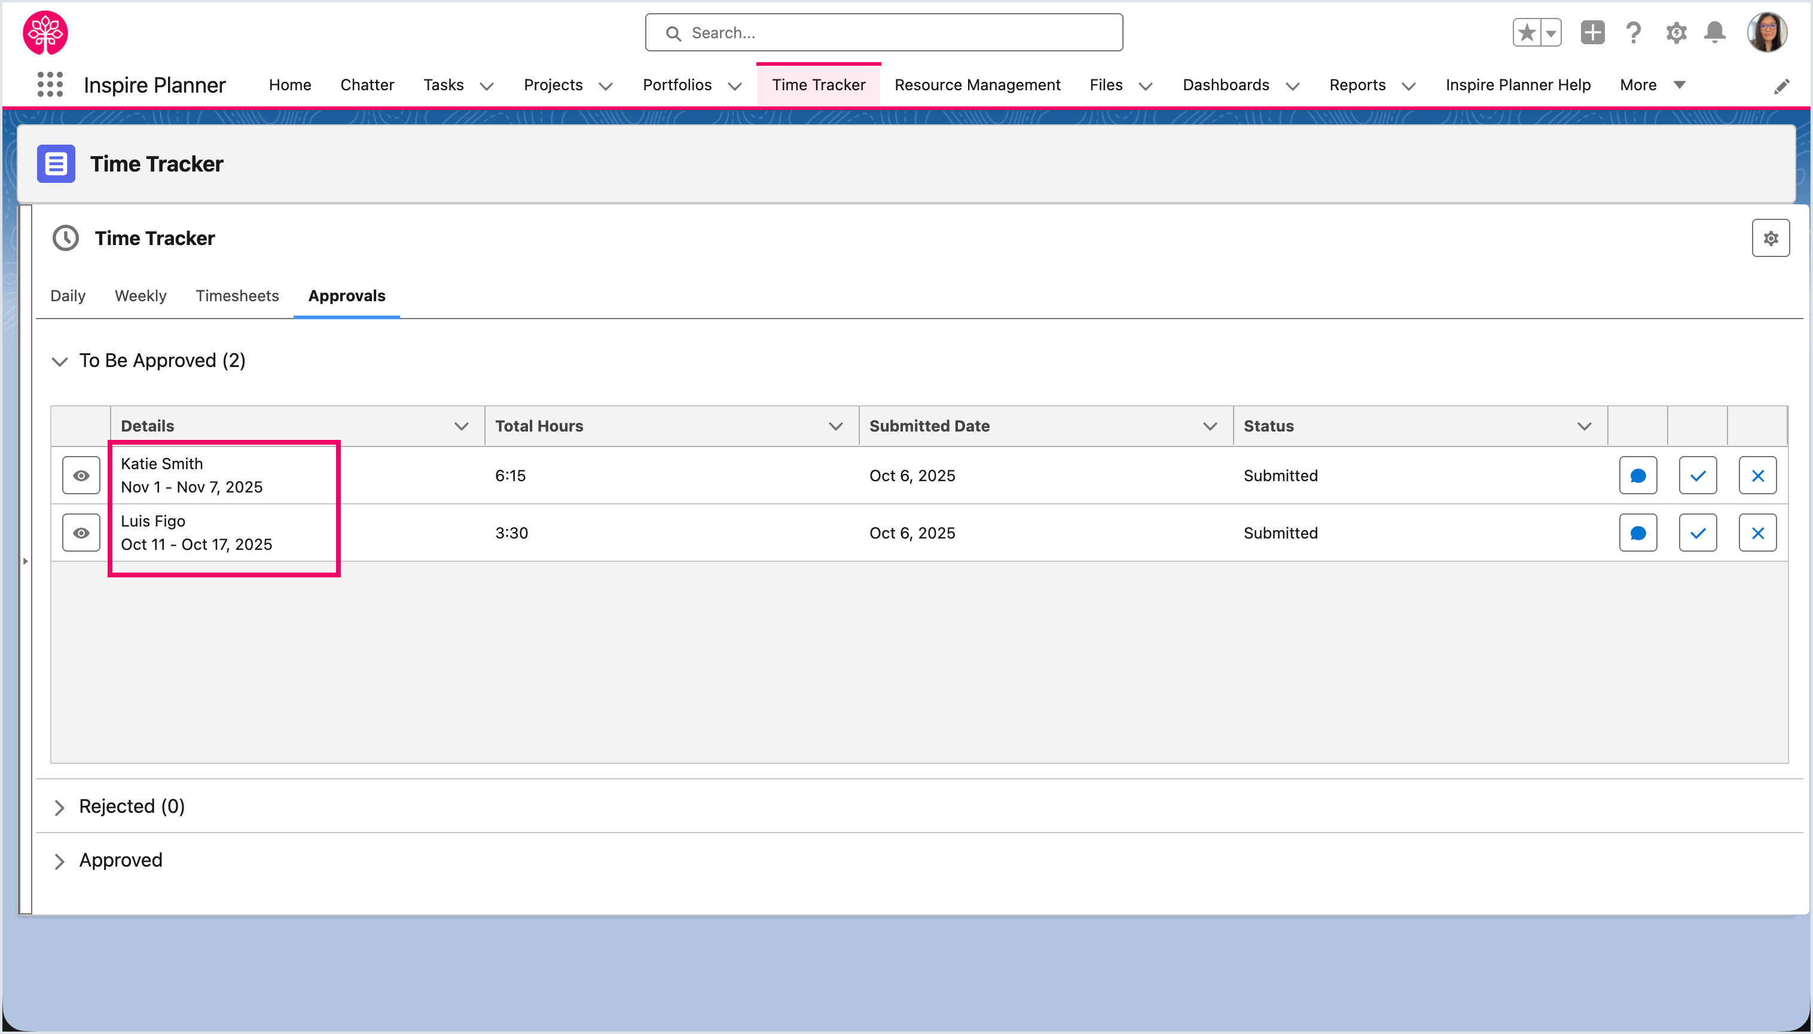The height and width of the screenshot is (1034, 1813).
Task: Click the global create plus icon
Action: tap(1592, 33)
